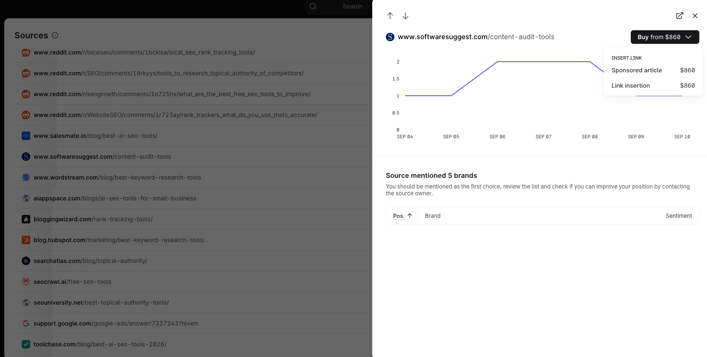707x357 pixels.
Task: Click the searchatlas favicon icon
Action: (26, 261)
